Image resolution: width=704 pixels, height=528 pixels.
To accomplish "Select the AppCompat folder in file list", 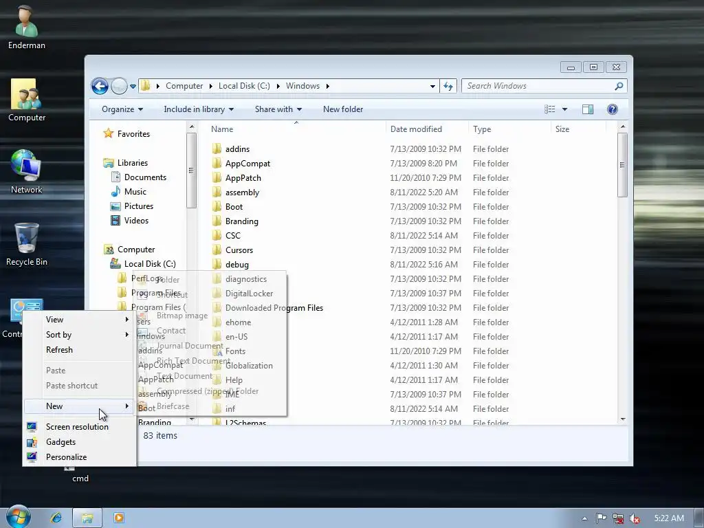I will point(247,164).
